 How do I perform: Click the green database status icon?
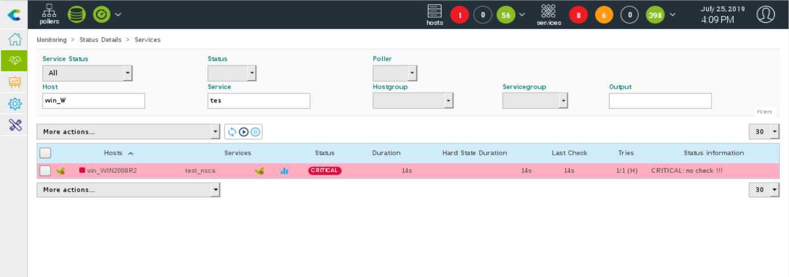(x=76, y=14)
